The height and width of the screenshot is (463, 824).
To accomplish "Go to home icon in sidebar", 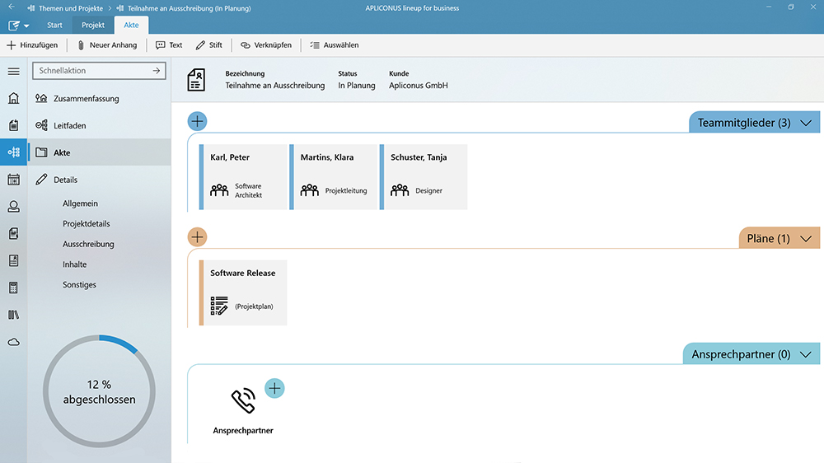I will pos(14,98).
